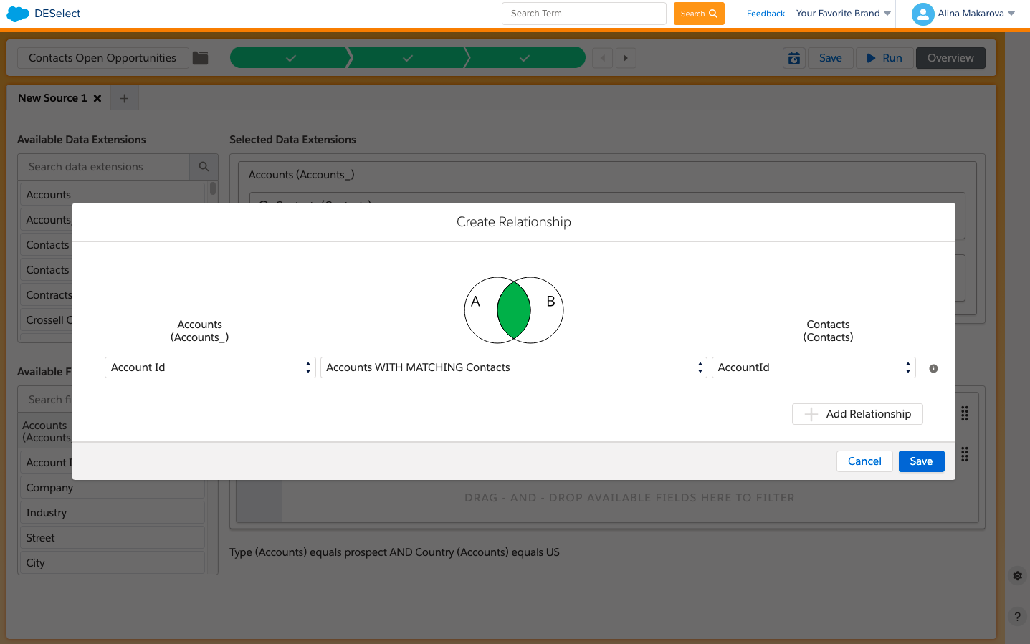Open the AccountId field dropdown for Contacts
Viewport: 1030px width, 644px height.
814,367
